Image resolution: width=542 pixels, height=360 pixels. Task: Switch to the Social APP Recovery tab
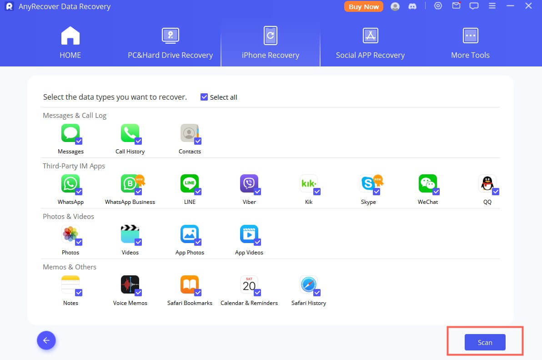370,43
